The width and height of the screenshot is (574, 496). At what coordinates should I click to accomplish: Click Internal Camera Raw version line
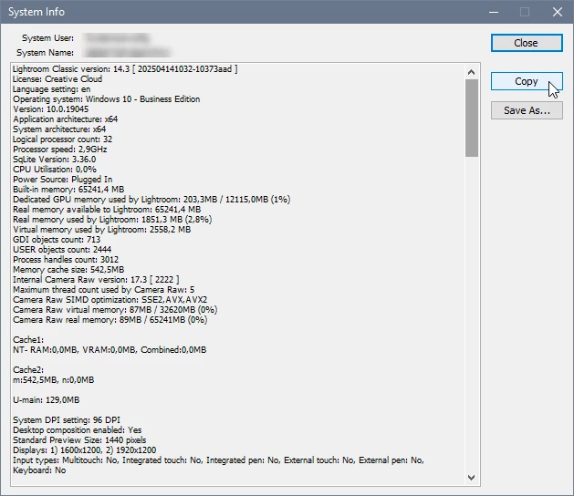pyautogui.click(x=96, y=280)
